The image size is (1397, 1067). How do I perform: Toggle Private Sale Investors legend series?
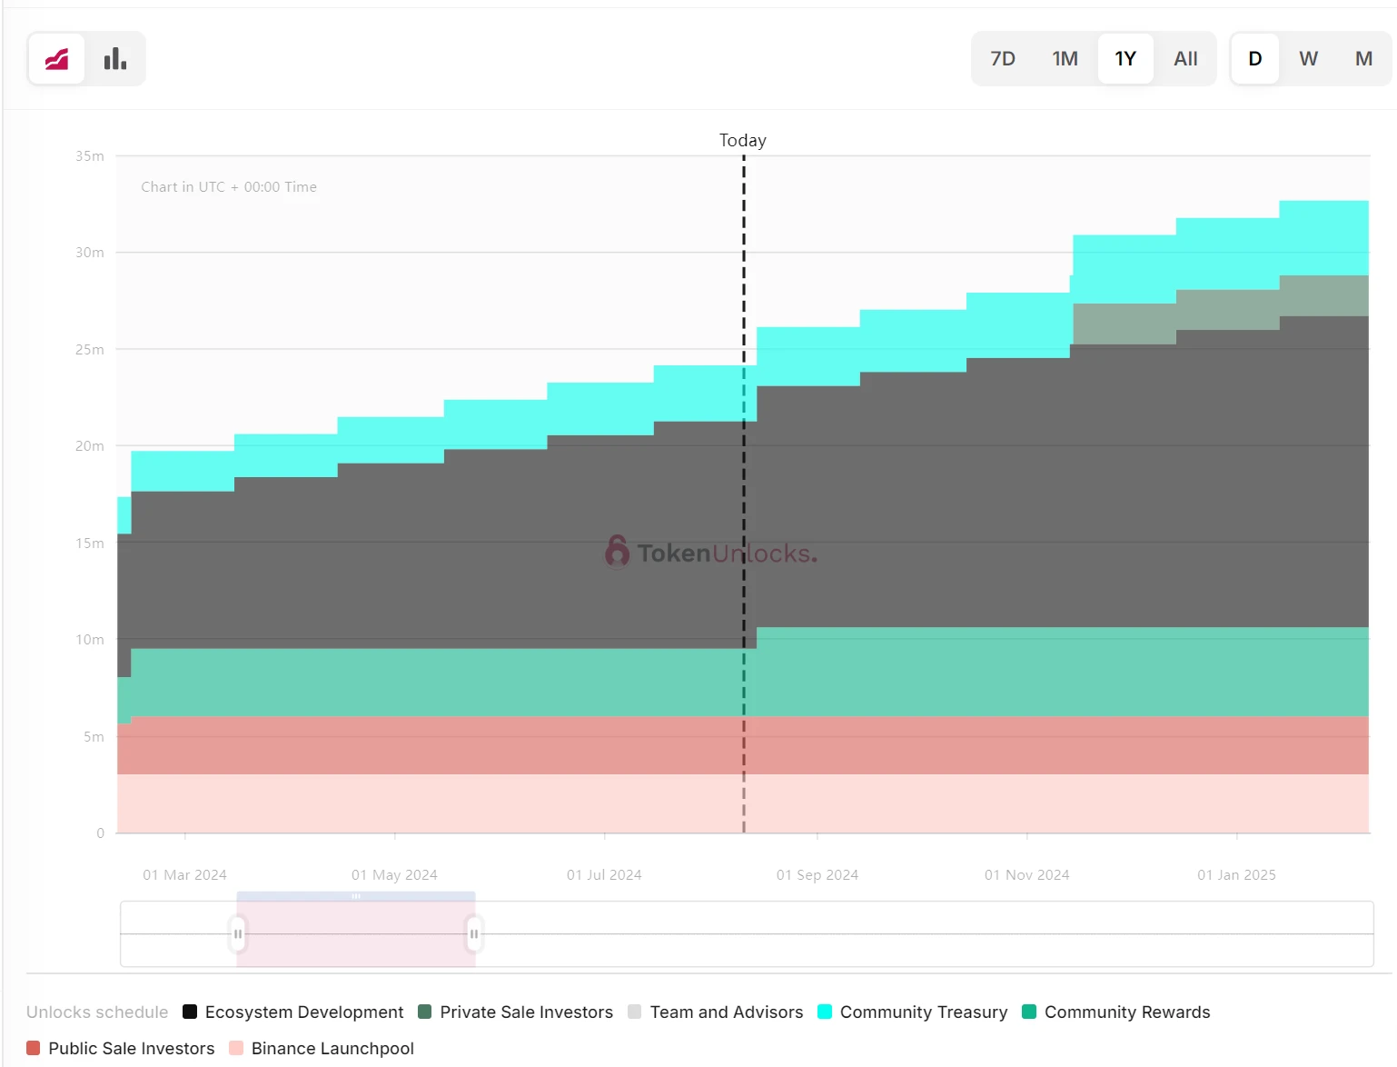516,1012
